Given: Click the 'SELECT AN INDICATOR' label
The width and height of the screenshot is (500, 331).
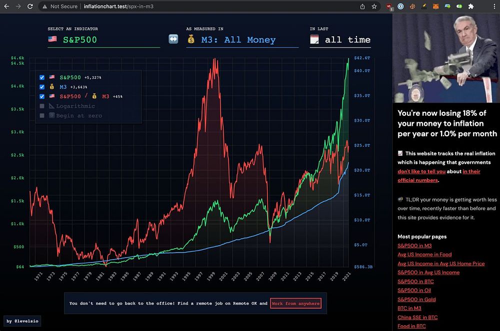Looking at the screenshot, I should (72, 28).
